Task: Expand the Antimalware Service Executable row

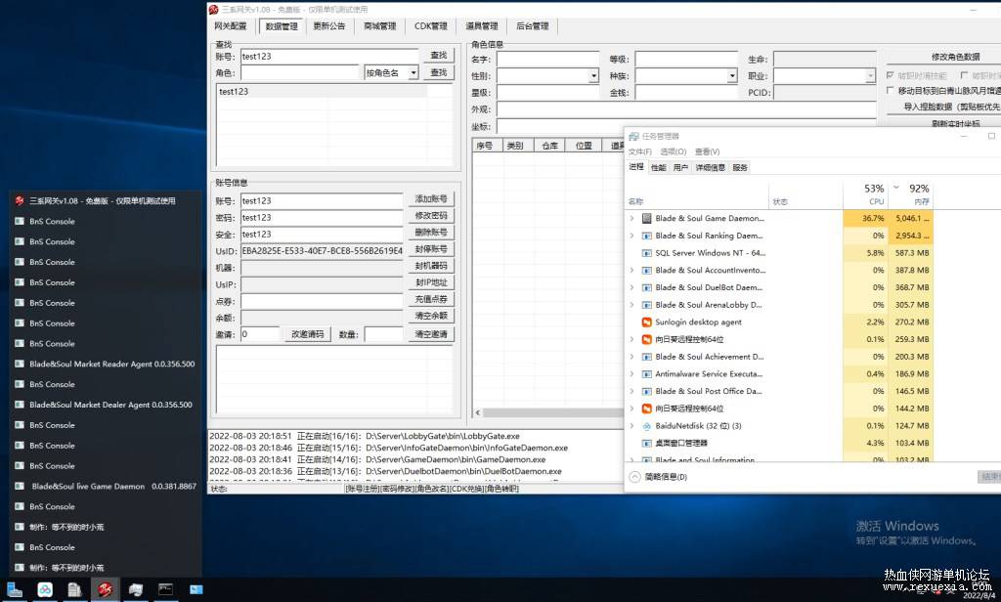Action: point(632,374)
